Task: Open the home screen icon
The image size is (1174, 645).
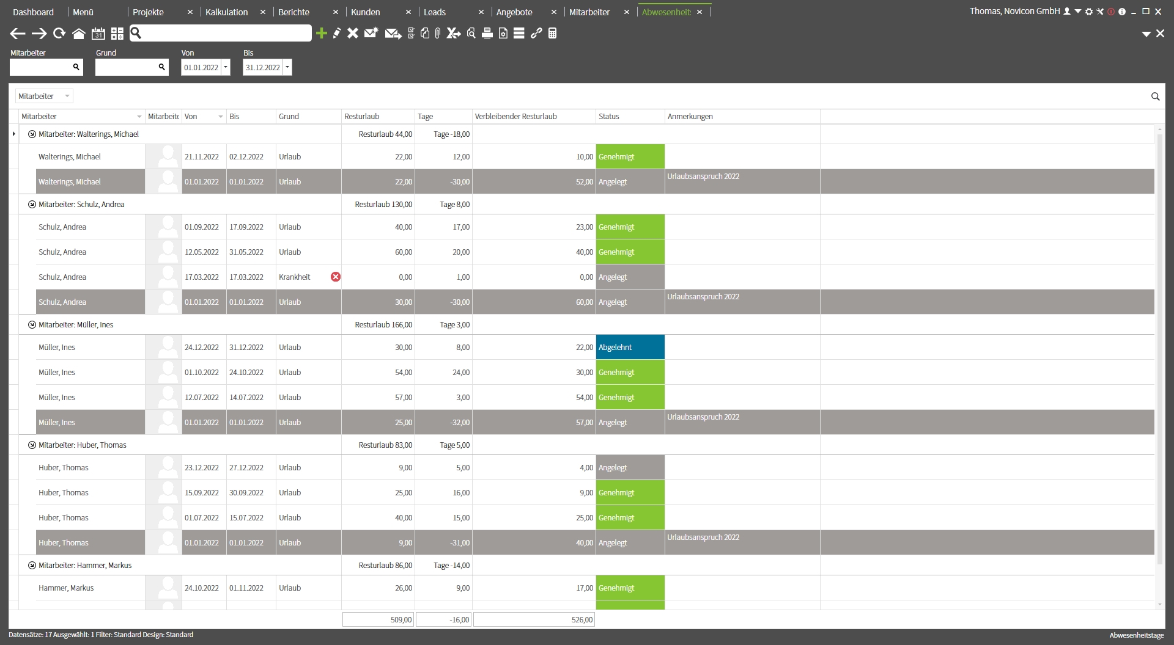Action: 79,34
